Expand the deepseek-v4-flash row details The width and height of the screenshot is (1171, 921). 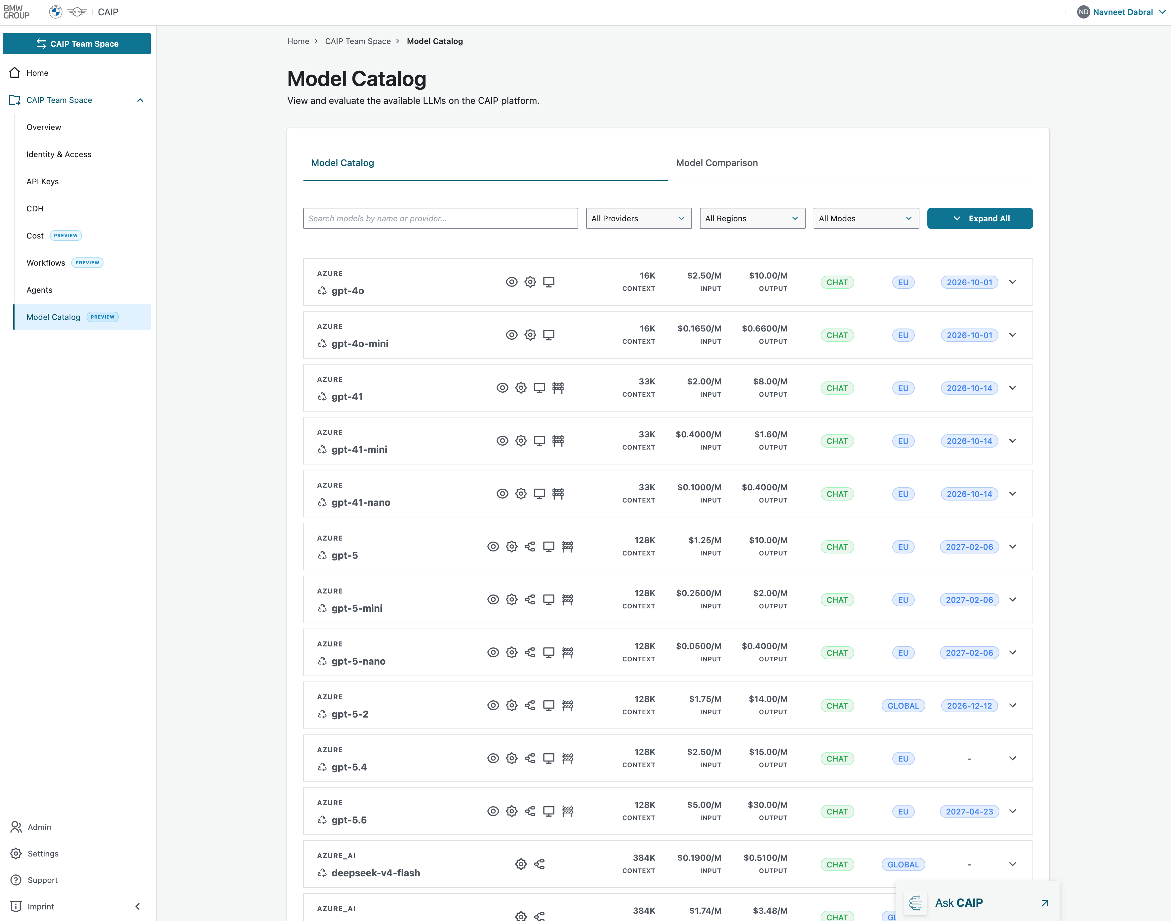coord(1013,864)
